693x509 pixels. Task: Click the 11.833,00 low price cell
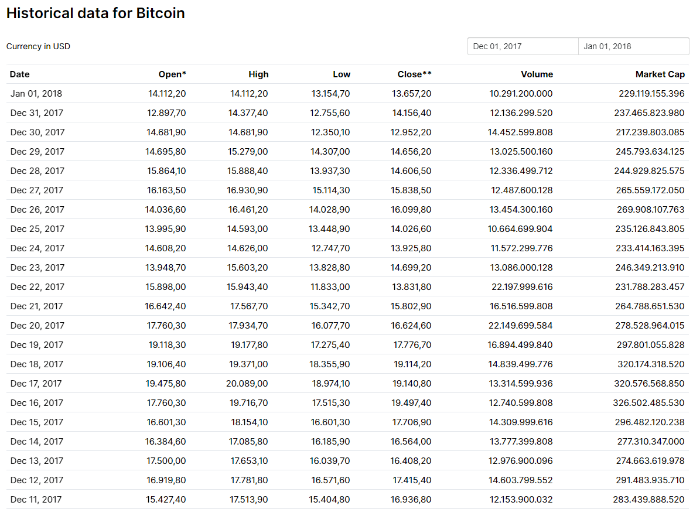[x=331, y=287]
